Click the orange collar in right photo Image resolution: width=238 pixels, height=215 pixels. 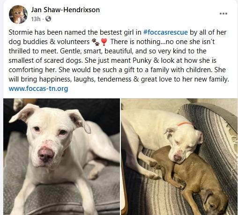tap(185, 124)
